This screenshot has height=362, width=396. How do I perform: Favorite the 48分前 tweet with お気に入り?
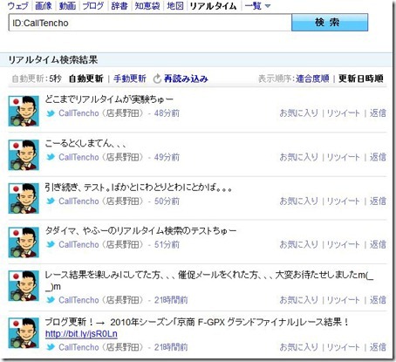point(299,113)
